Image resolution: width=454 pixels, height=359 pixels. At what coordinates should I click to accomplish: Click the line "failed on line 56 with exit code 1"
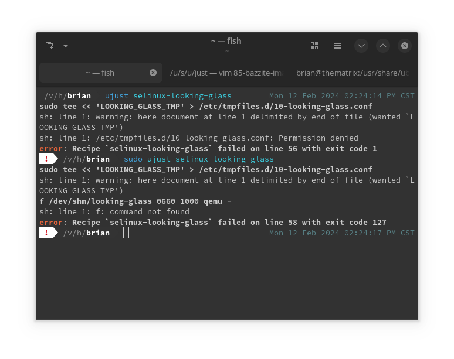click(208, 149)
